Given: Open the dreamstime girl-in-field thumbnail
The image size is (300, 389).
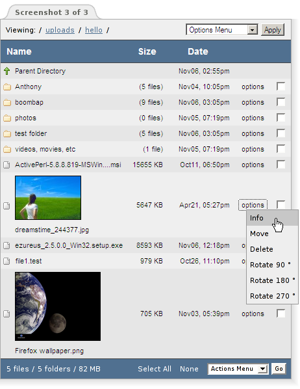Looking at the screenshot, I should click(48, 198).
